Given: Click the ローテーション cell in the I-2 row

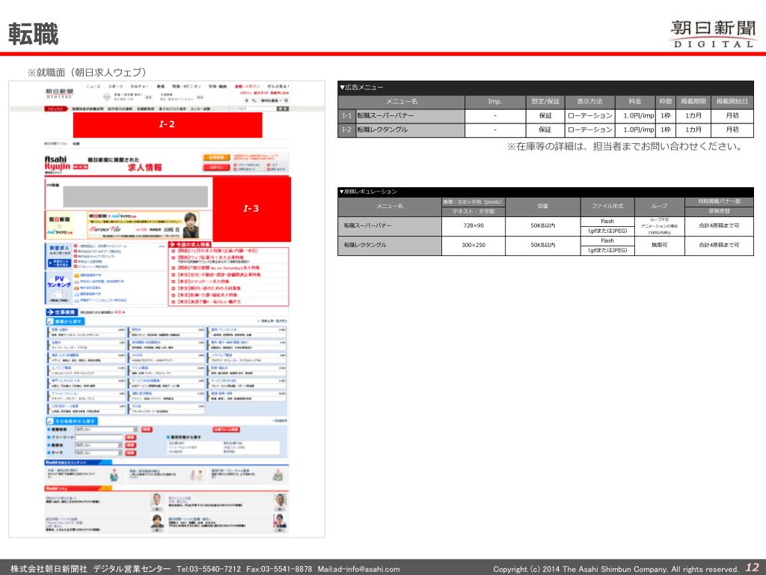Looking at the screenshot, I should click(589, 130).
